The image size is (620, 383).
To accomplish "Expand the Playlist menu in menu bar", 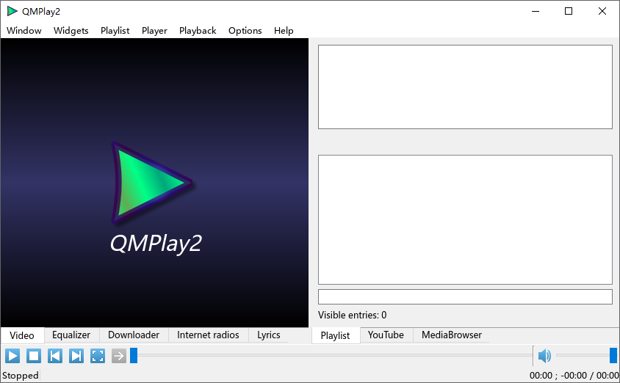I will pos(115,30).
